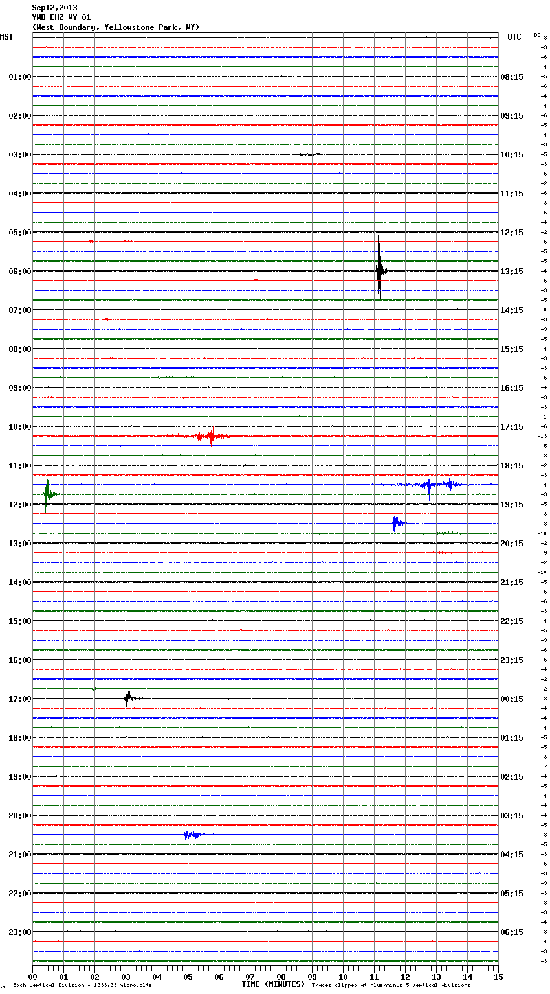Click the 03:15 UTC time label
The height and width of the screenshot is (994, 550).
[x=512, y=816]
